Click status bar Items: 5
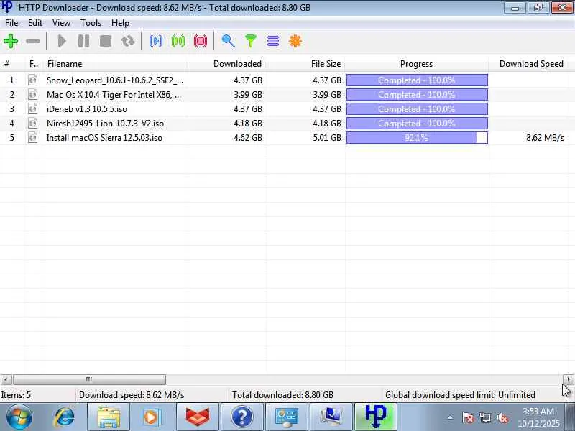Image resolution: width=575 pixels, height=431 pixels. (x=16, y=395)
